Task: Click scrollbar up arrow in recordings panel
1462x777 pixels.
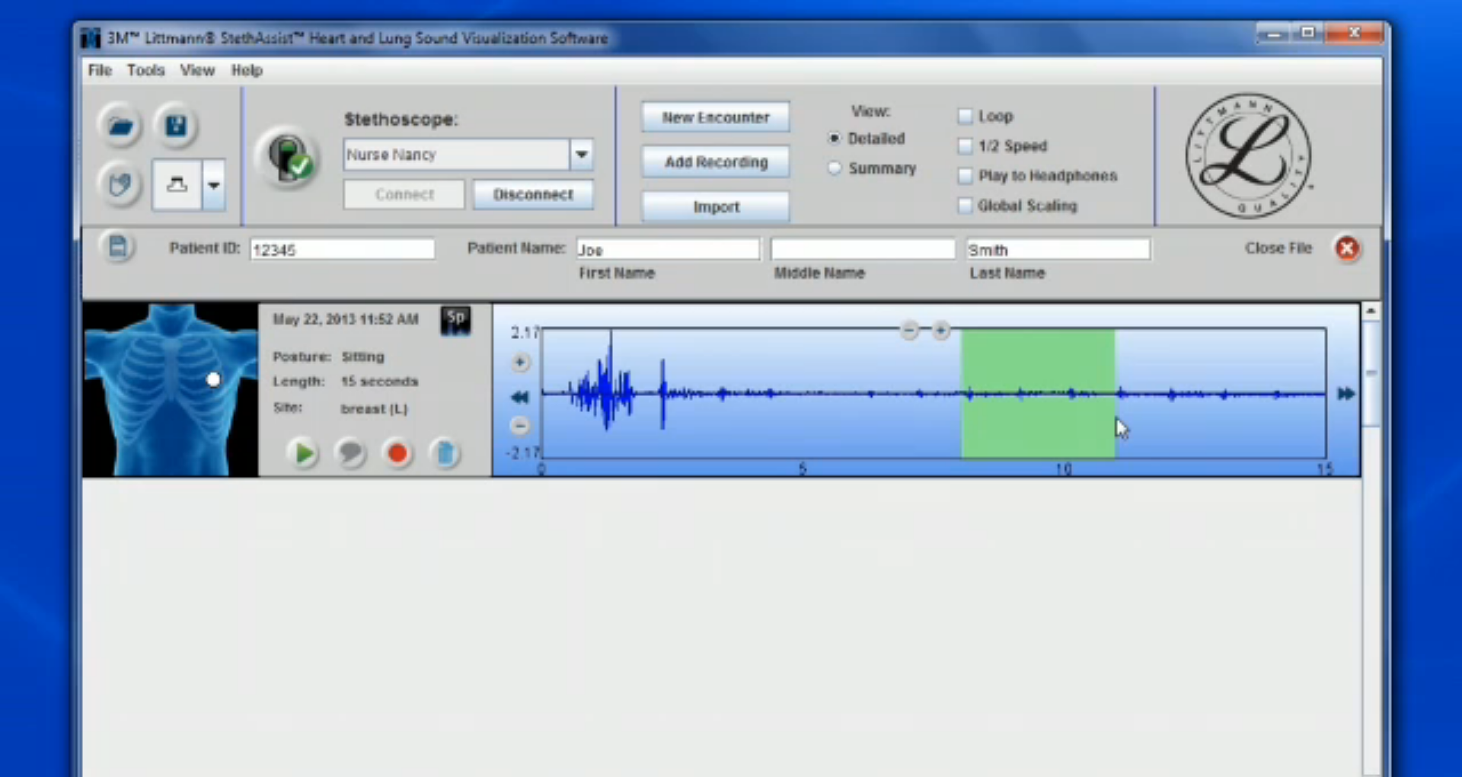Action: tap(1370, 311)
